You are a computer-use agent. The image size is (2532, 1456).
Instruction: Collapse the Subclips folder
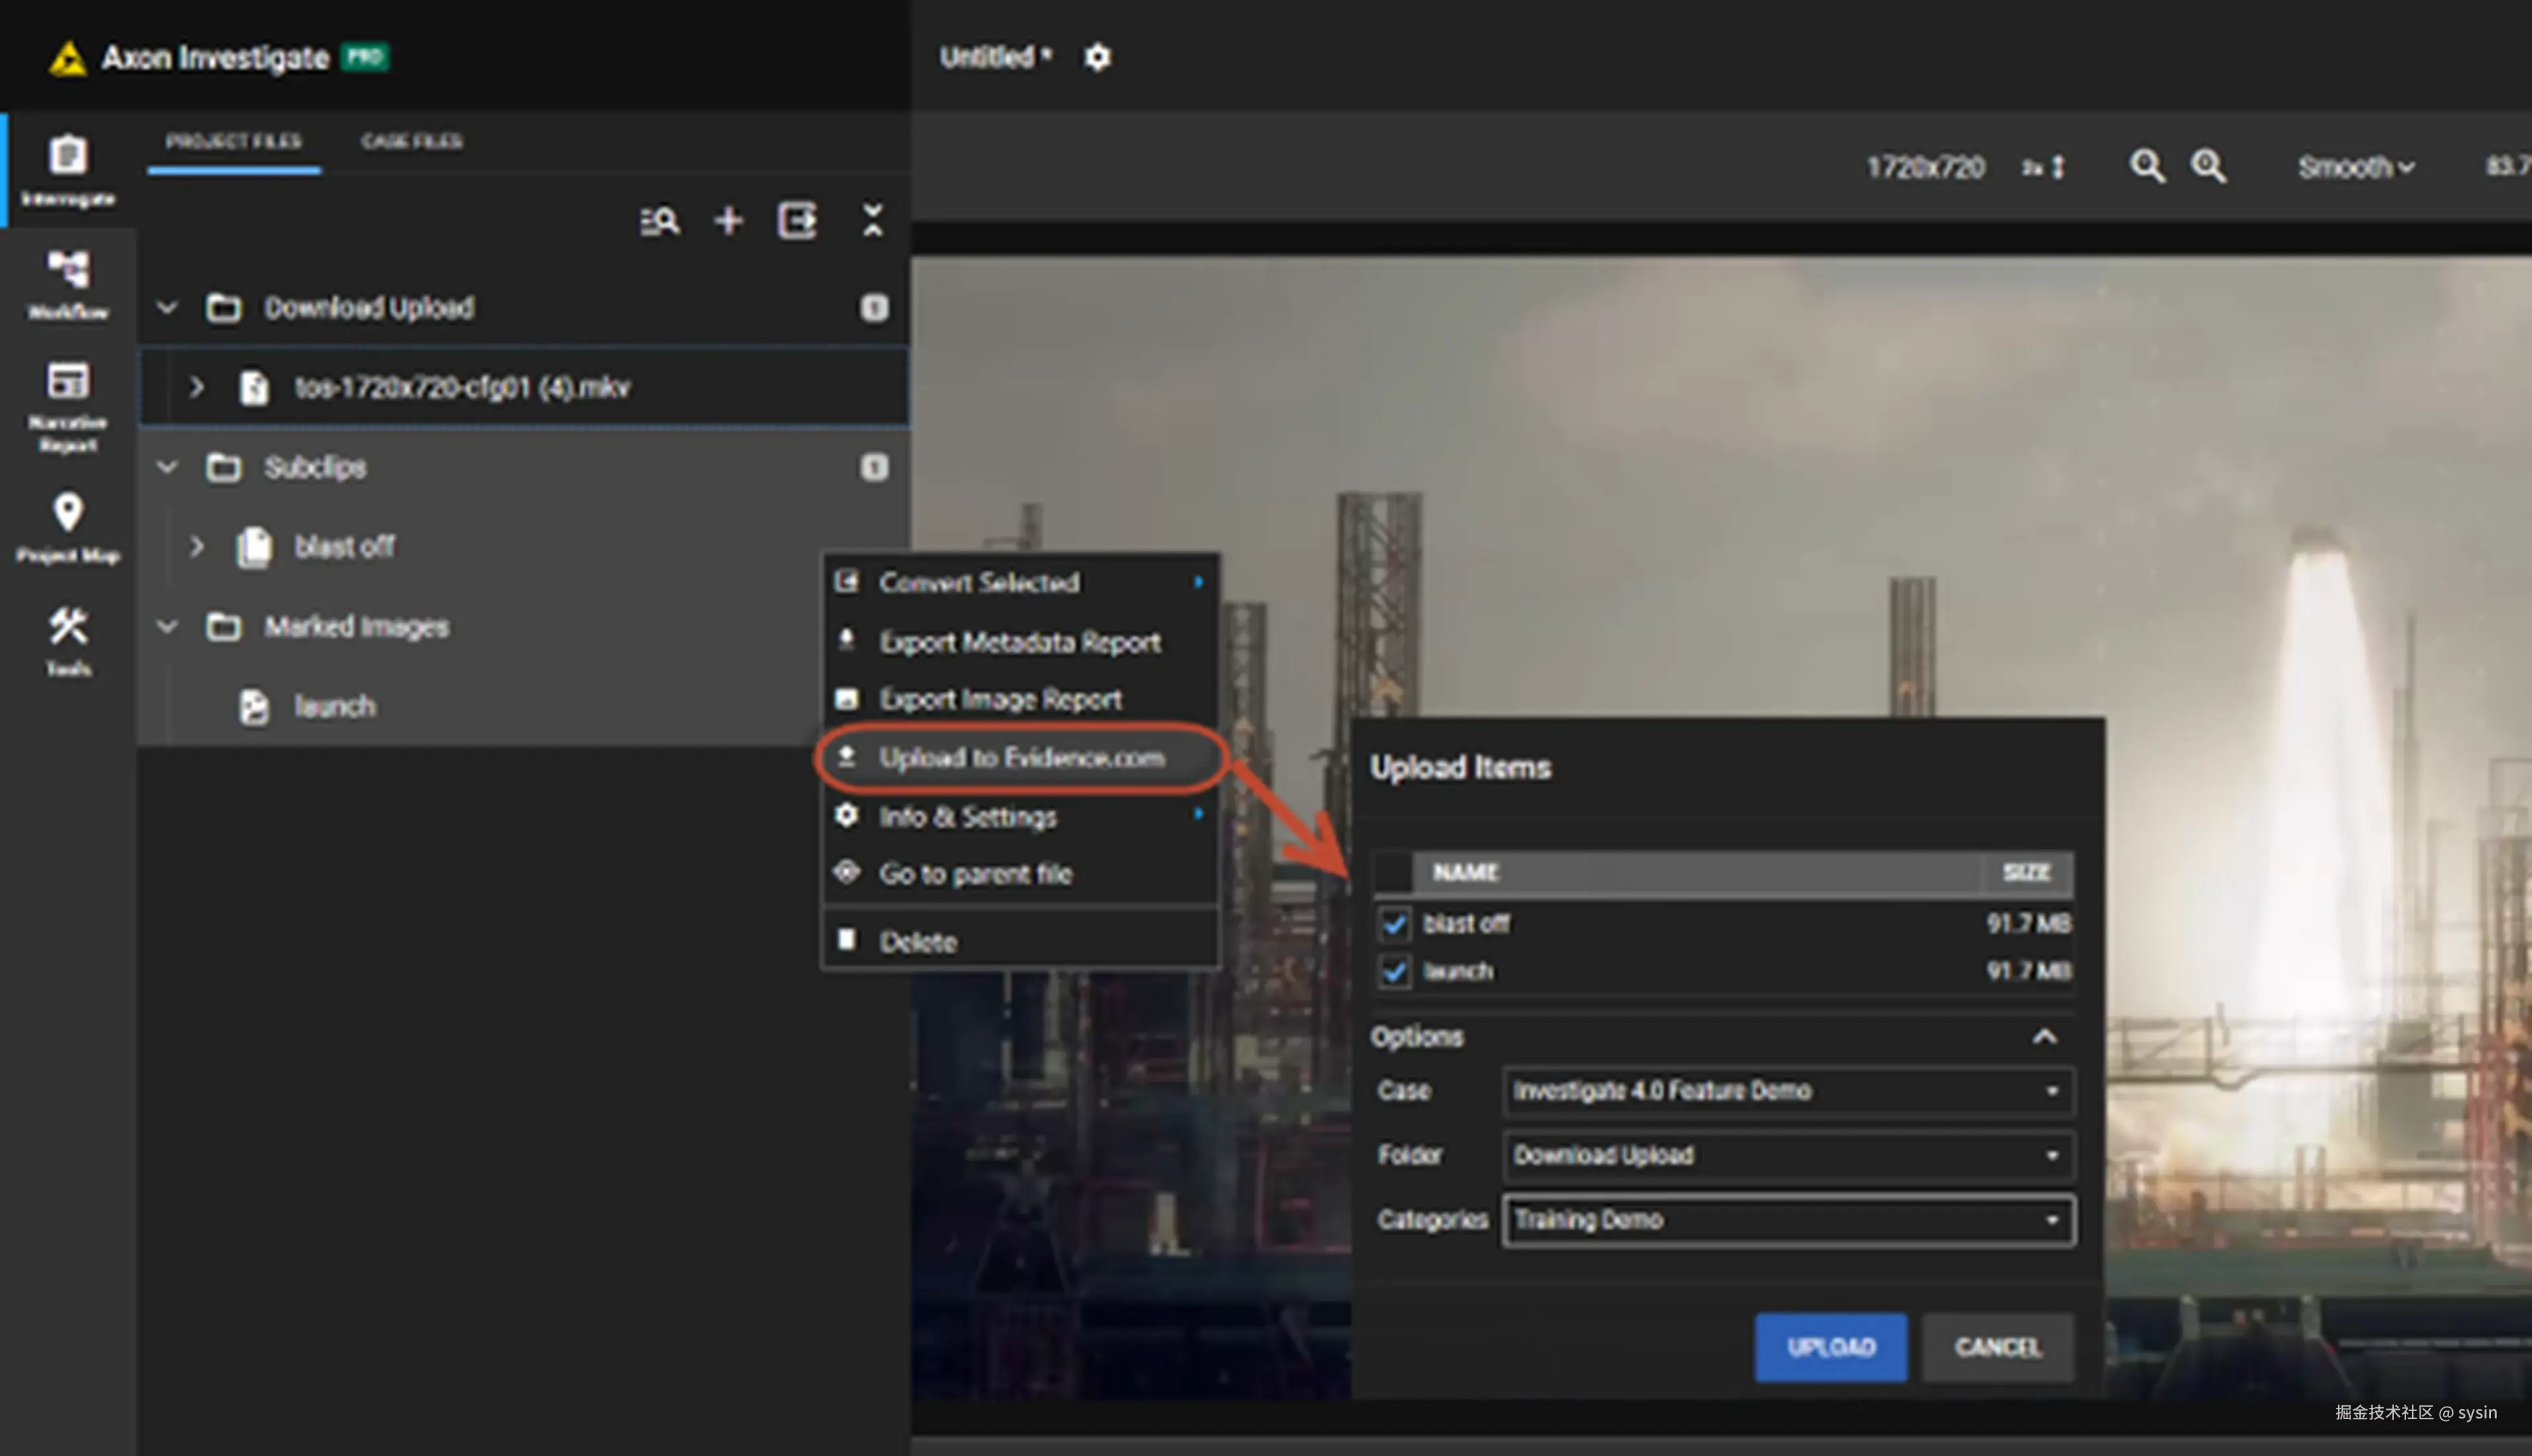pyautogui.click(x=167, y=467)
